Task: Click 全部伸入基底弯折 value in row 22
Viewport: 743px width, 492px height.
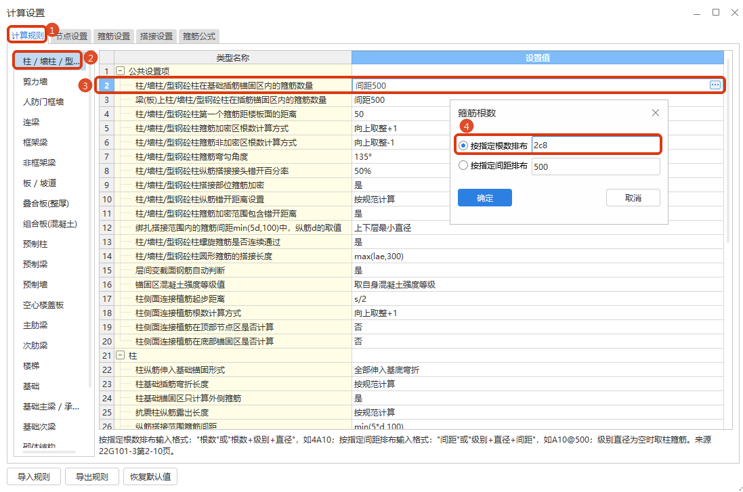Action: [x=387, y=370]
